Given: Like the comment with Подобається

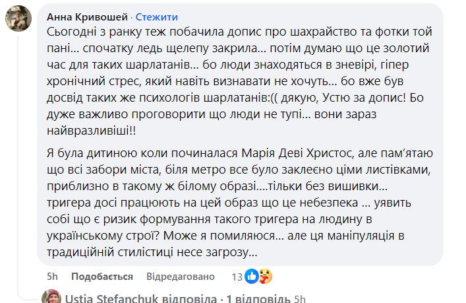Looking at the screenshot, I should coord(102,276).
